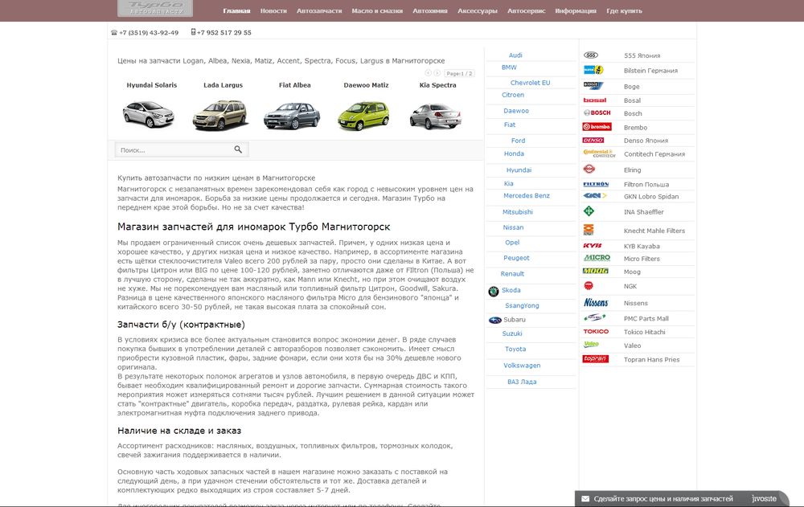Go to next carousel page arrow
This screenshot has width=804, height=507.
tap(437, 73)
